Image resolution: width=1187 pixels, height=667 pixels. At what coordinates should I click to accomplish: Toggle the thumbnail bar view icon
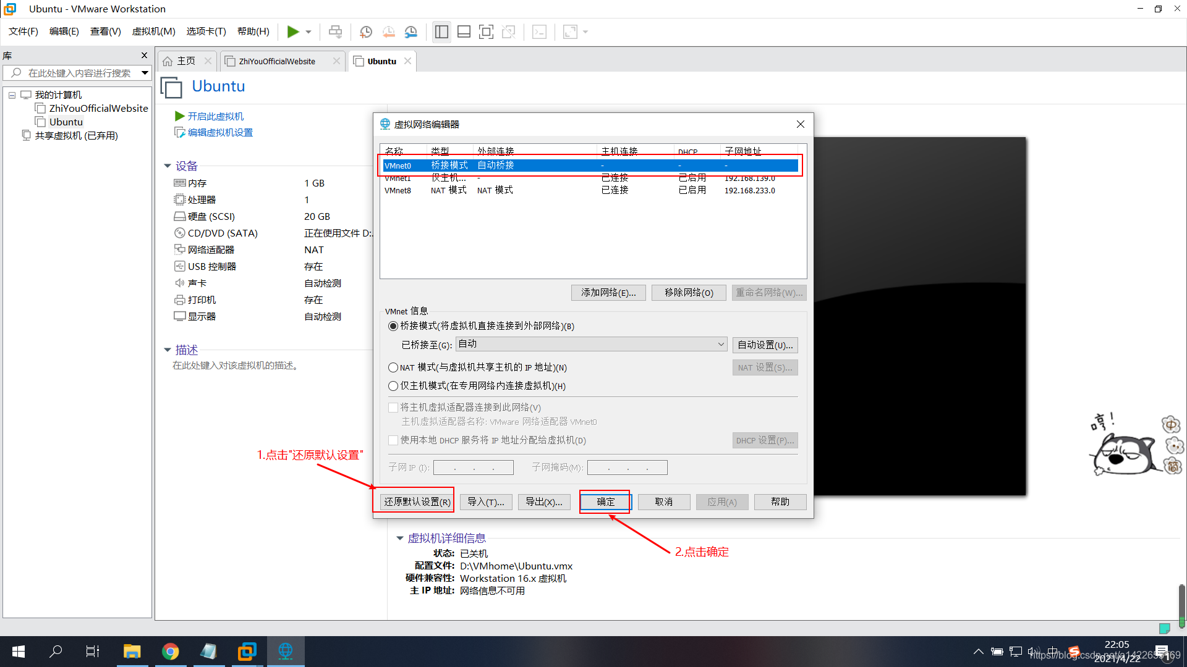tap(464, 31)
